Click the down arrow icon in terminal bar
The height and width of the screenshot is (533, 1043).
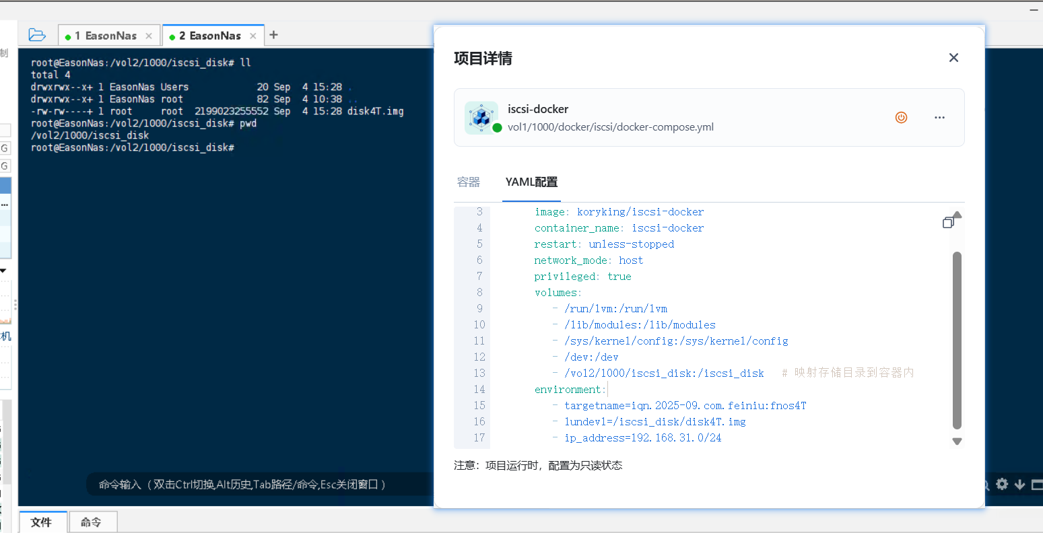pos(1019,484)
